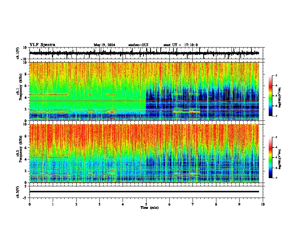Click the "ch.1(V)" axis label at top
The image size is (296, 229).
coord(18,53)
